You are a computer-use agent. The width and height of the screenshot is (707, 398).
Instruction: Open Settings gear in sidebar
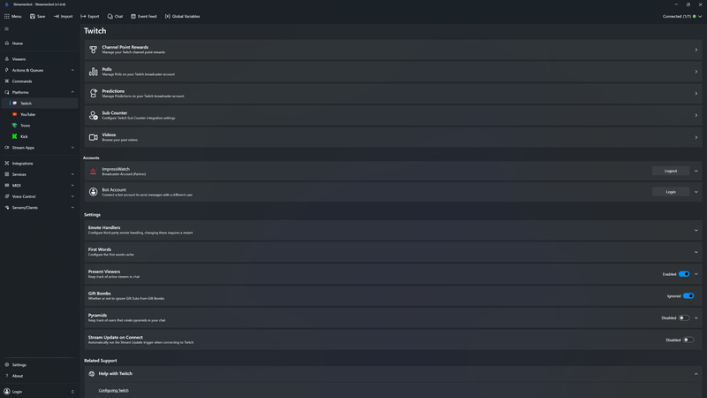7,364
